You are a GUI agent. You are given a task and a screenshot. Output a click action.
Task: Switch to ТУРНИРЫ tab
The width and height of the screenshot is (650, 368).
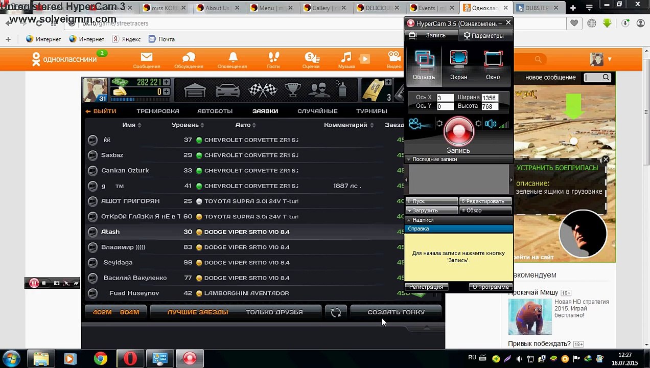[372, 111]
